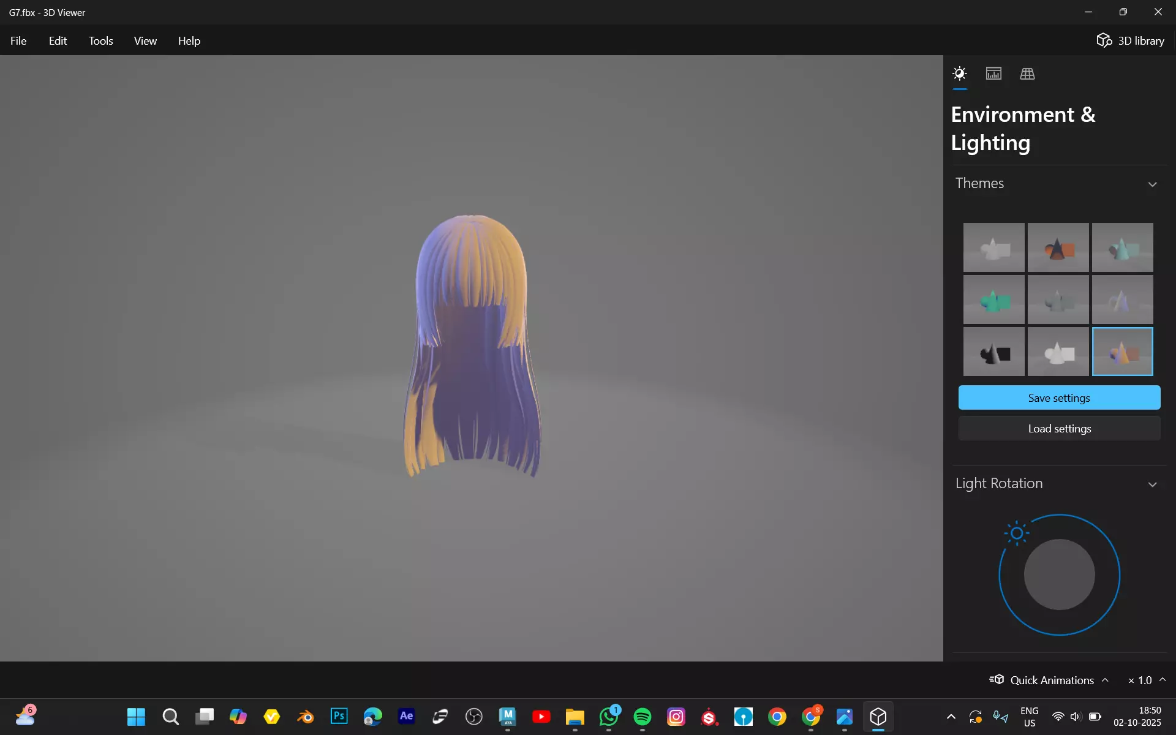Open volume control in system tray
Image resolution: width=1176 pixels, height=735 pixels.
tap(1076, 717)
